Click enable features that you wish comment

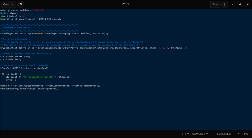coord(25,54)
